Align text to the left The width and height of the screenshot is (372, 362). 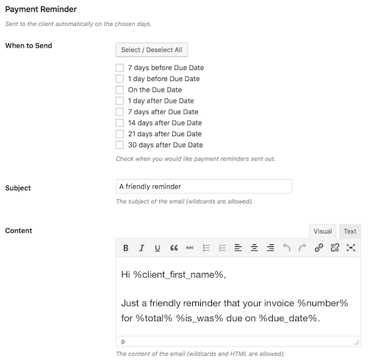tap(239, 248)
